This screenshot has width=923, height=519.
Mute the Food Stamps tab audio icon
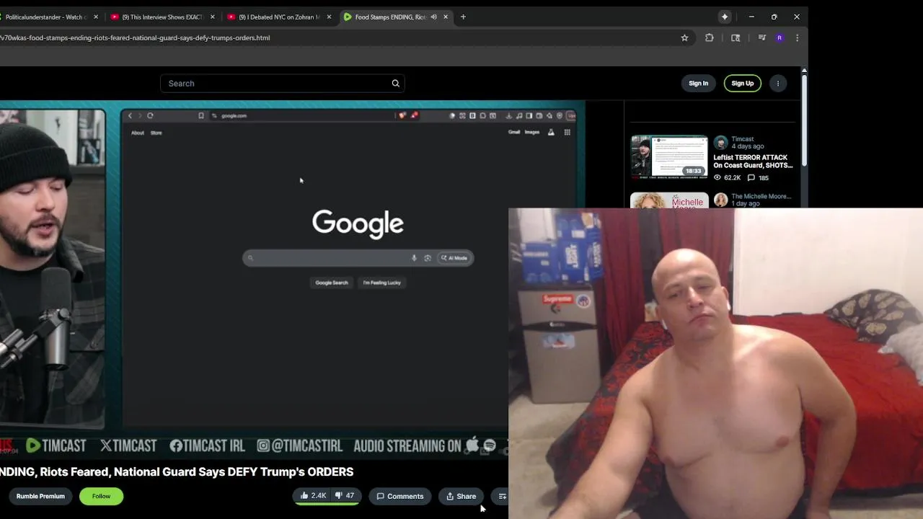pos(433,17)
